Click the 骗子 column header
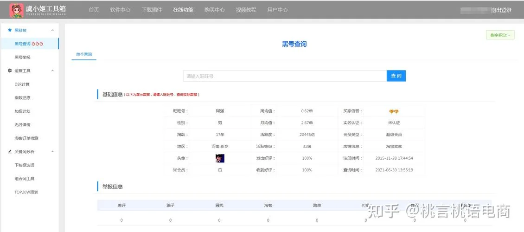This screenshot has width=524, height=232. (x=171, y=205)
